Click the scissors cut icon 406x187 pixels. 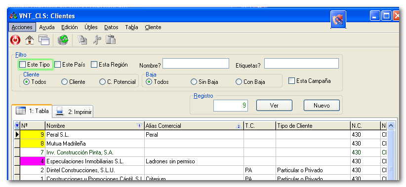[x=97, y=40]
